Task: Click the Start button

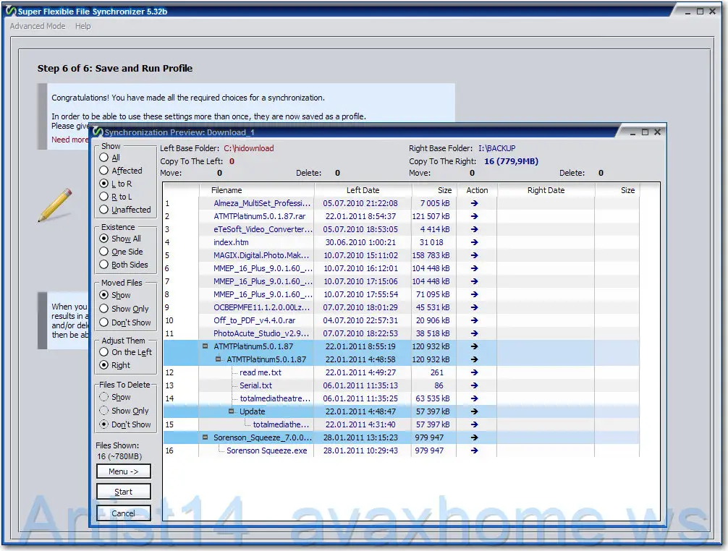Action: [x=124, y=492]
